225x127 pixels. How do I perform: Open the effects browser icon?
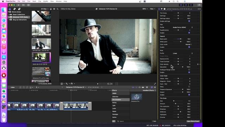tap(152, 87)
